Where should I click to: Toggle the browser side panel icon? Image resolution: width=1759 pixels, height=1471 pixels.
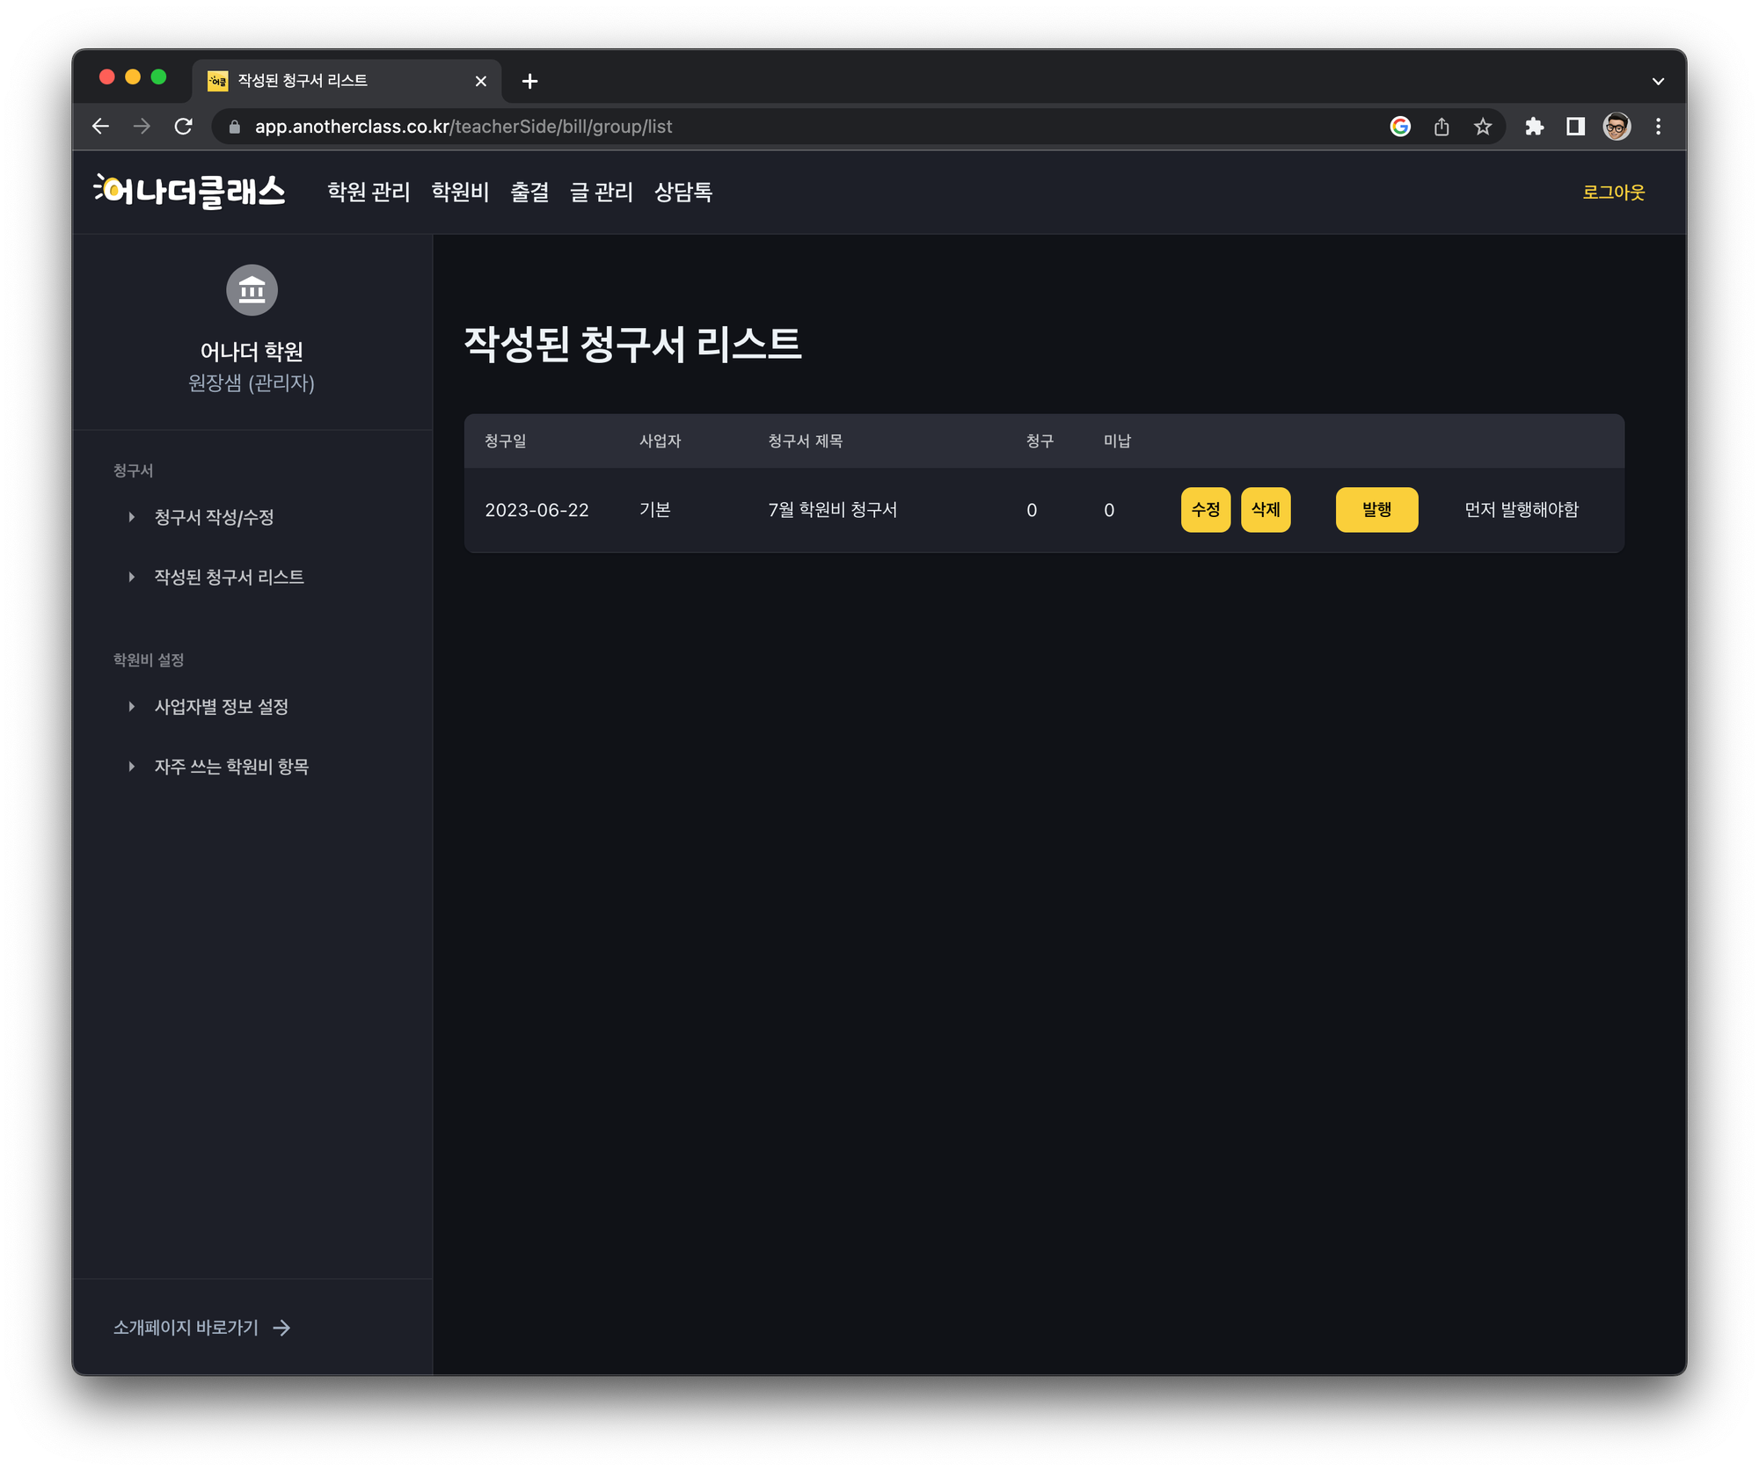point(1575,127)
